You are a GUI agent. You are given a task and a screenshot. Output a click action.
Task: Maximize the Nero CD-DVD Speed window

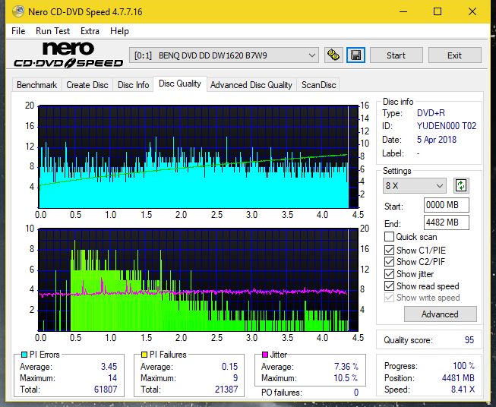tap(438, 11)
